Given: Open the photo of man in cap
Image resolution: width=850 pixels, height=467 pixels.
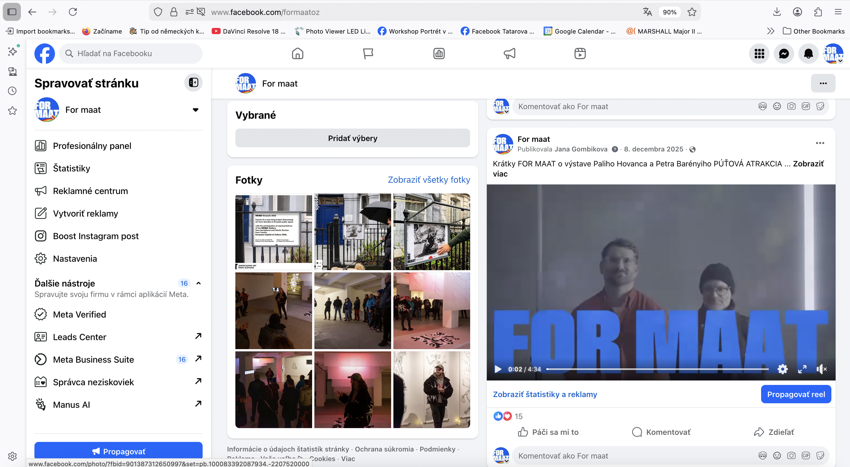Looking at the screenshot, I should pyautogui.click(x=431, y=390).
